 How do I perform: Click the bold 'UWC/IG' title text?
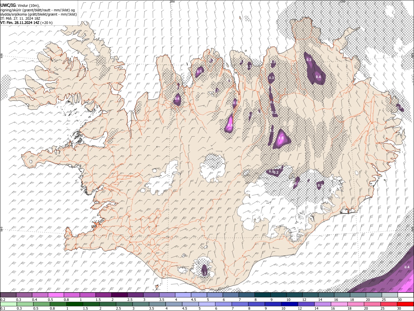point(8,5)
